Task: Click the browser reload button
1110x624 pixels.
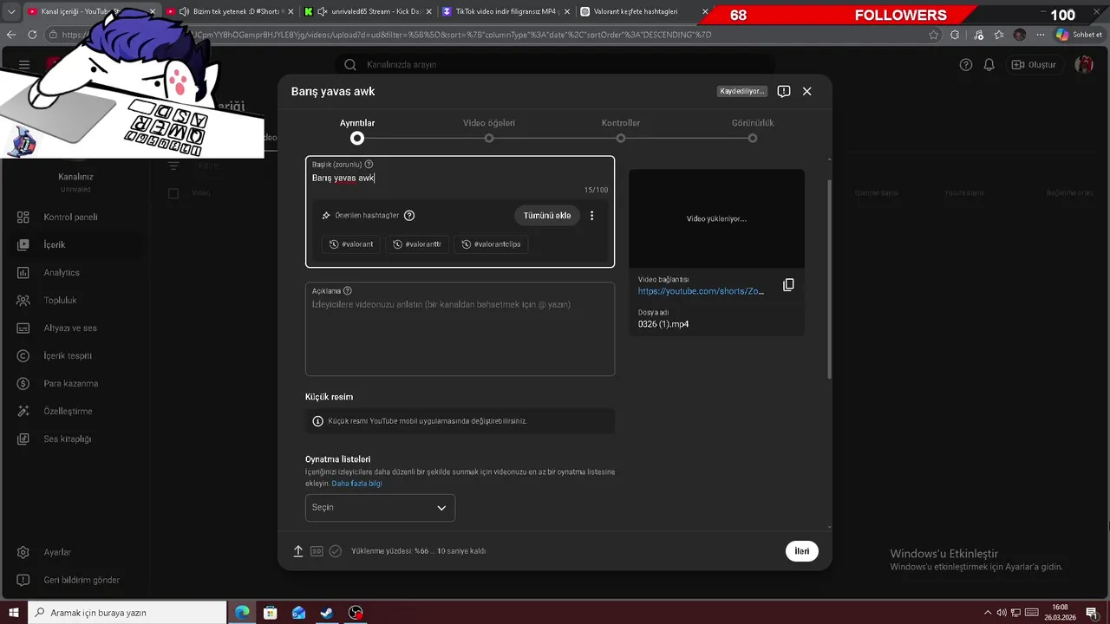Action: pos(32,35)
